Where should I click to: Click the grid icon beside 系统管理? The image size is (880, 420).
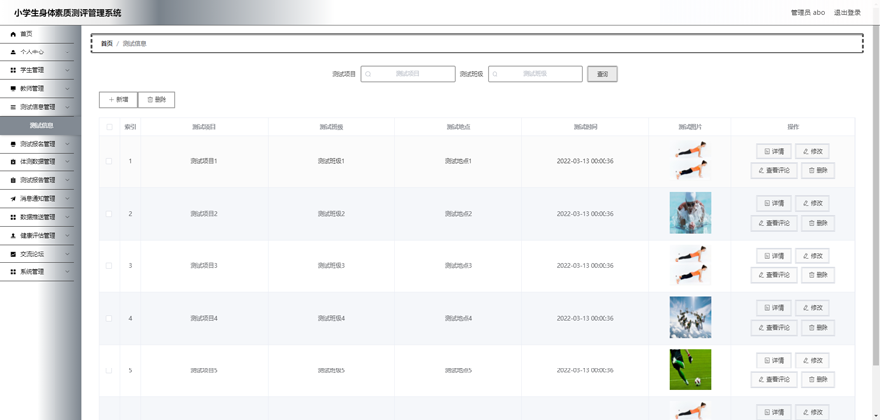tap(13, 272)
